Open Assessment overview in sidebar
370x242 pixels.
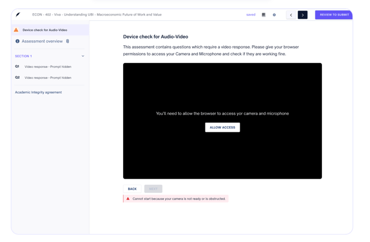42,41
